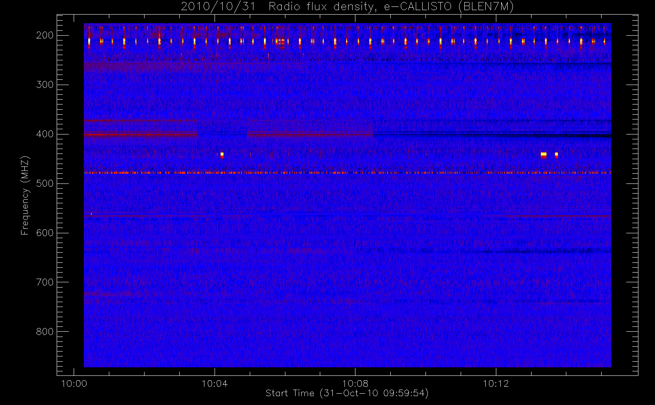
Task: Click the 600 frequency tick label
Action: tap(45, 233)
